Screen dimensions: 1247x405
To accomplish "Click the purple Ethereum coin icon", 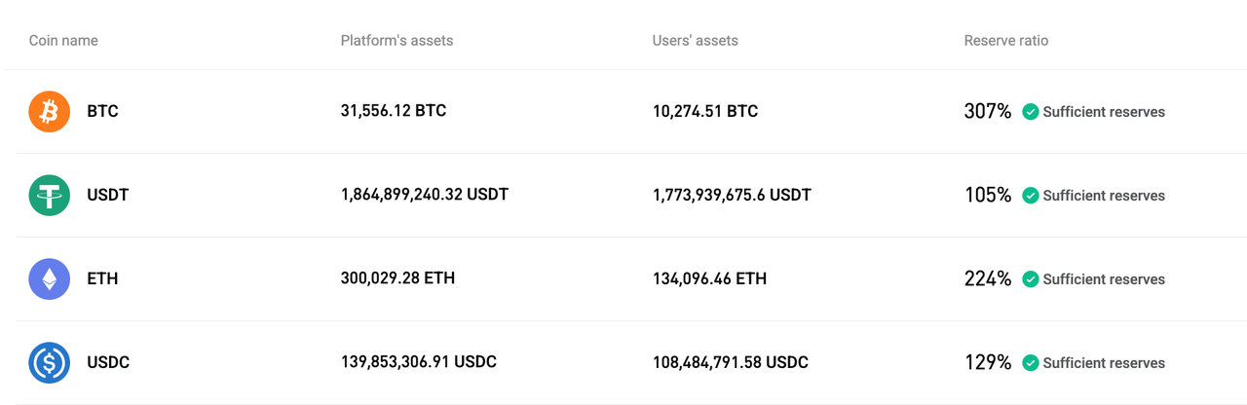I will [49, 279].
